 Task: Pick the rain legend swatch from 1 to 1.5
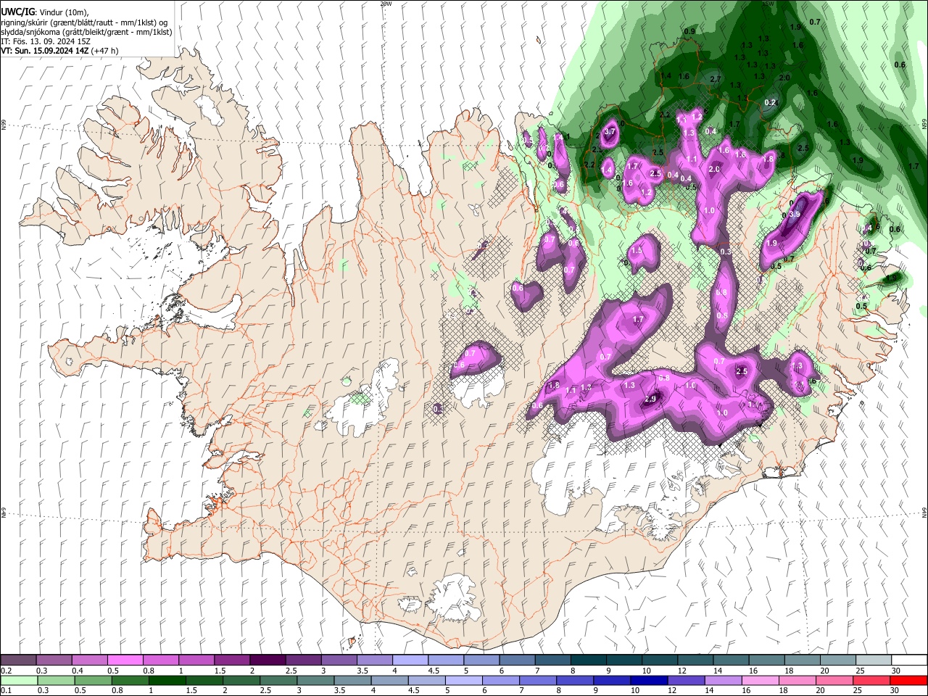[x=168, y=680]
